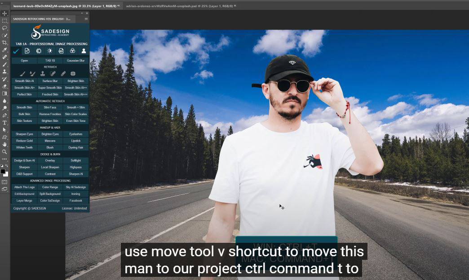Click the Whiten Teeth button
The image size is (469, 280).
pos(24,147)
